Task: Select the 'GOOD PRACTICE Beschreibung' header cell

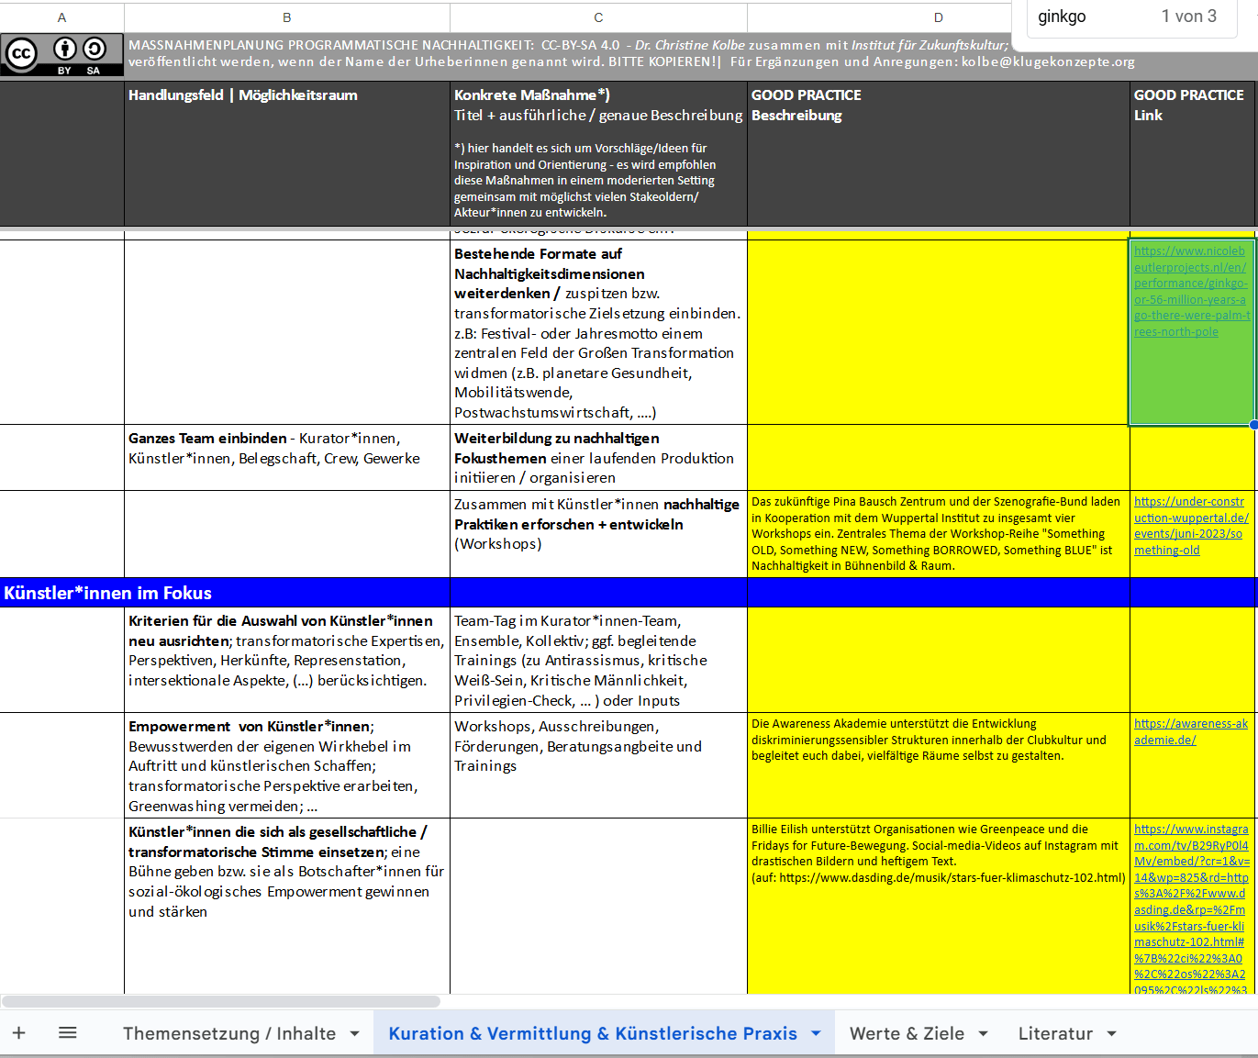Action: click(939, 153)
